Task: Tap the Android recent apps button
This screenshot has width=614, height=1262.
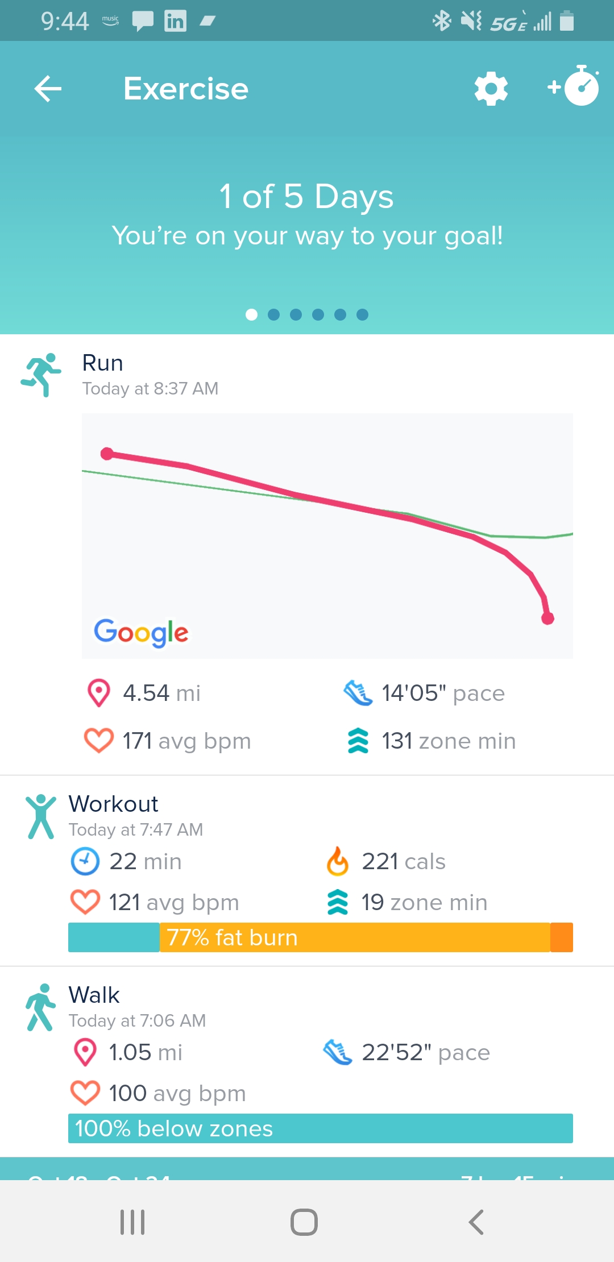Action: 132,1222
